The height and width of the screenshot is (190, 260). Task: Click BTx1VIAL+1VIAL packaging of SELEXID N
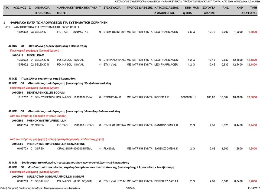tap(115, 60)
